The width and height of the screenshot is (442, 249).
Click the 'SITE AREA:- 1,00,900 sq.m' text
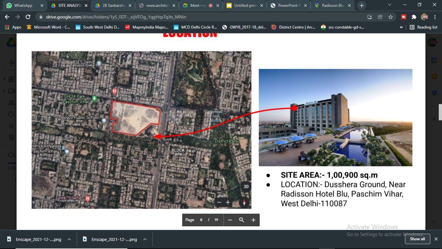point(329,175)
